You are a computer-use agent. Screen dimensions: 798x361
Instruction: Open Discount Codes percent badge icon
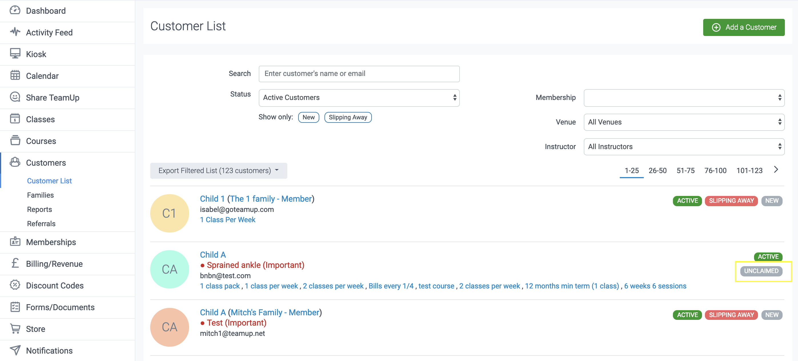[x=15, y=285]
